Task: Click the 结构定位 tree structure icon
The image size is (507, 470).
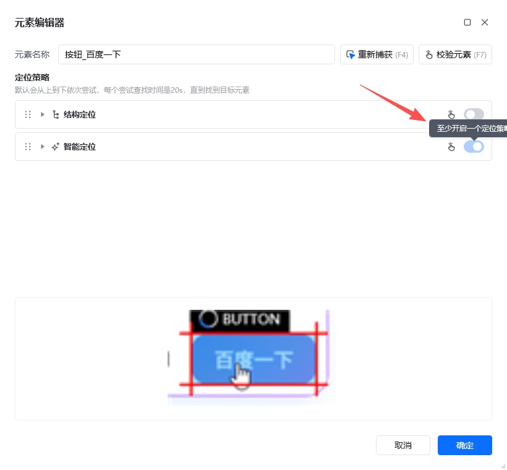Action: (56, 114)
